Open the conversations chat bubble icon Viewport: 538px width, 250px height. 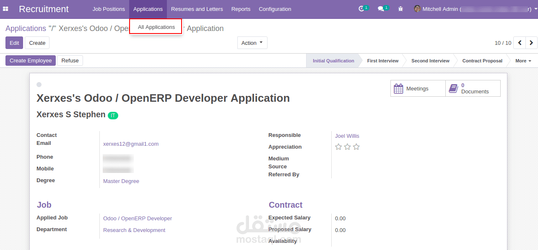click(381, 9)
